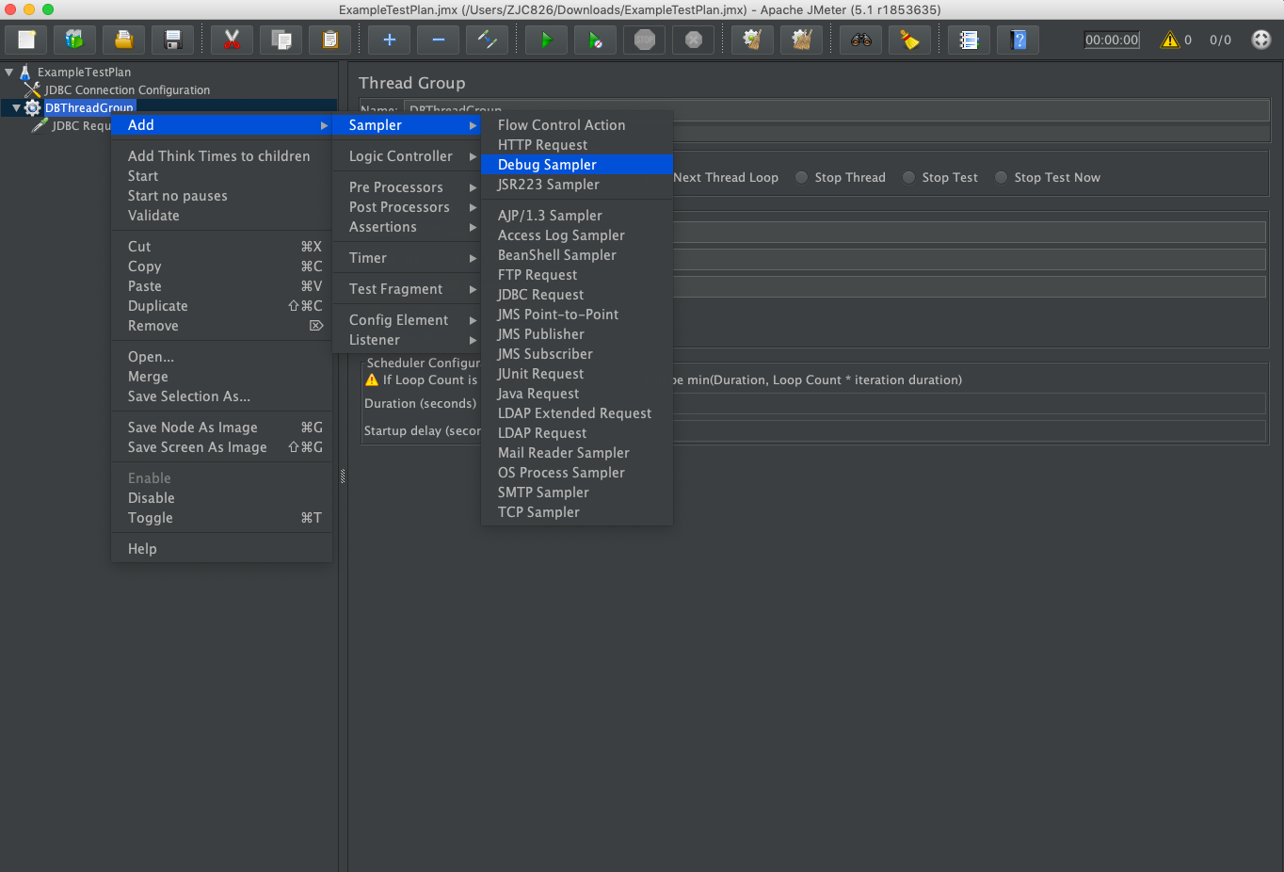Select Save Selection As... entry

pyautogui.click(x=221, y=396)
